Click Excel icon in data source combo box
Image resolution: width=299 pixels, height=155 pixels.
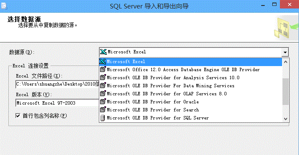click(103, 52)
